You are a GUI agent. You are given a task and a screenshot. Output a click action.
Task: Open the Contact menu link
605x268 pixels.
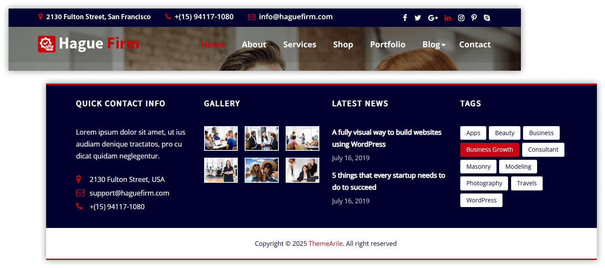click(475, 45)
